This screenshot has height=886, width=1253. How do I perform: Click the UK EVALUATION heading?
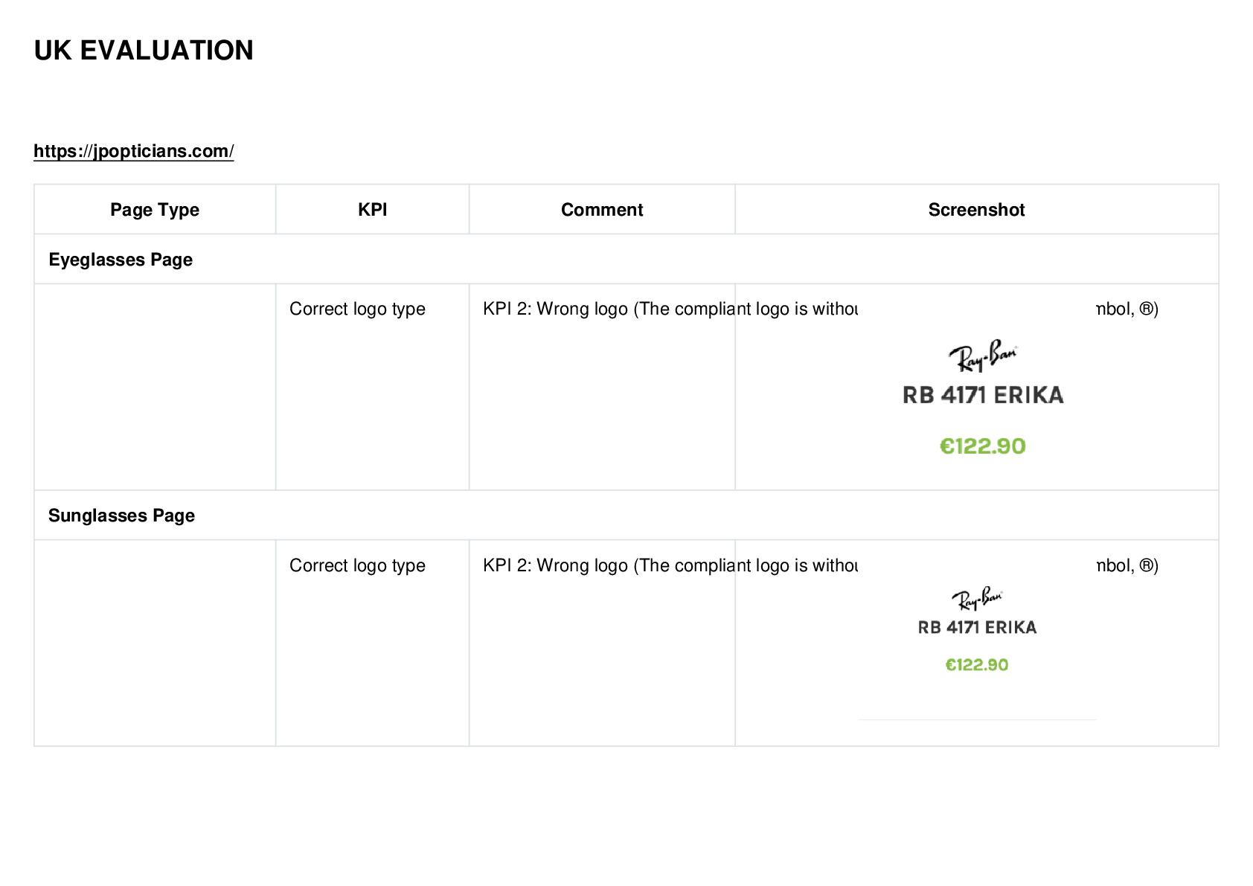pyautogui.click(x=144, y=51)
